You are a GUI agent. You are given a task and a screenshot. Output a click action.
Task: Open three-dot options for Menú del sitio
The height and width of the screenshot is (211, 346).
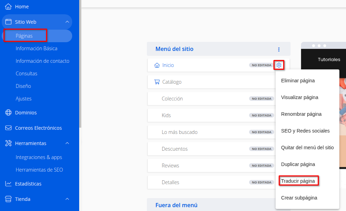click(278, 49)
